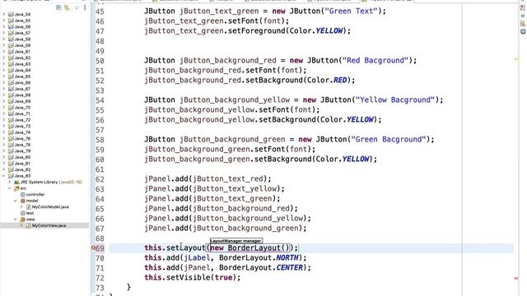Click the yellow warning mark in overview ruler

pos(516,59)
